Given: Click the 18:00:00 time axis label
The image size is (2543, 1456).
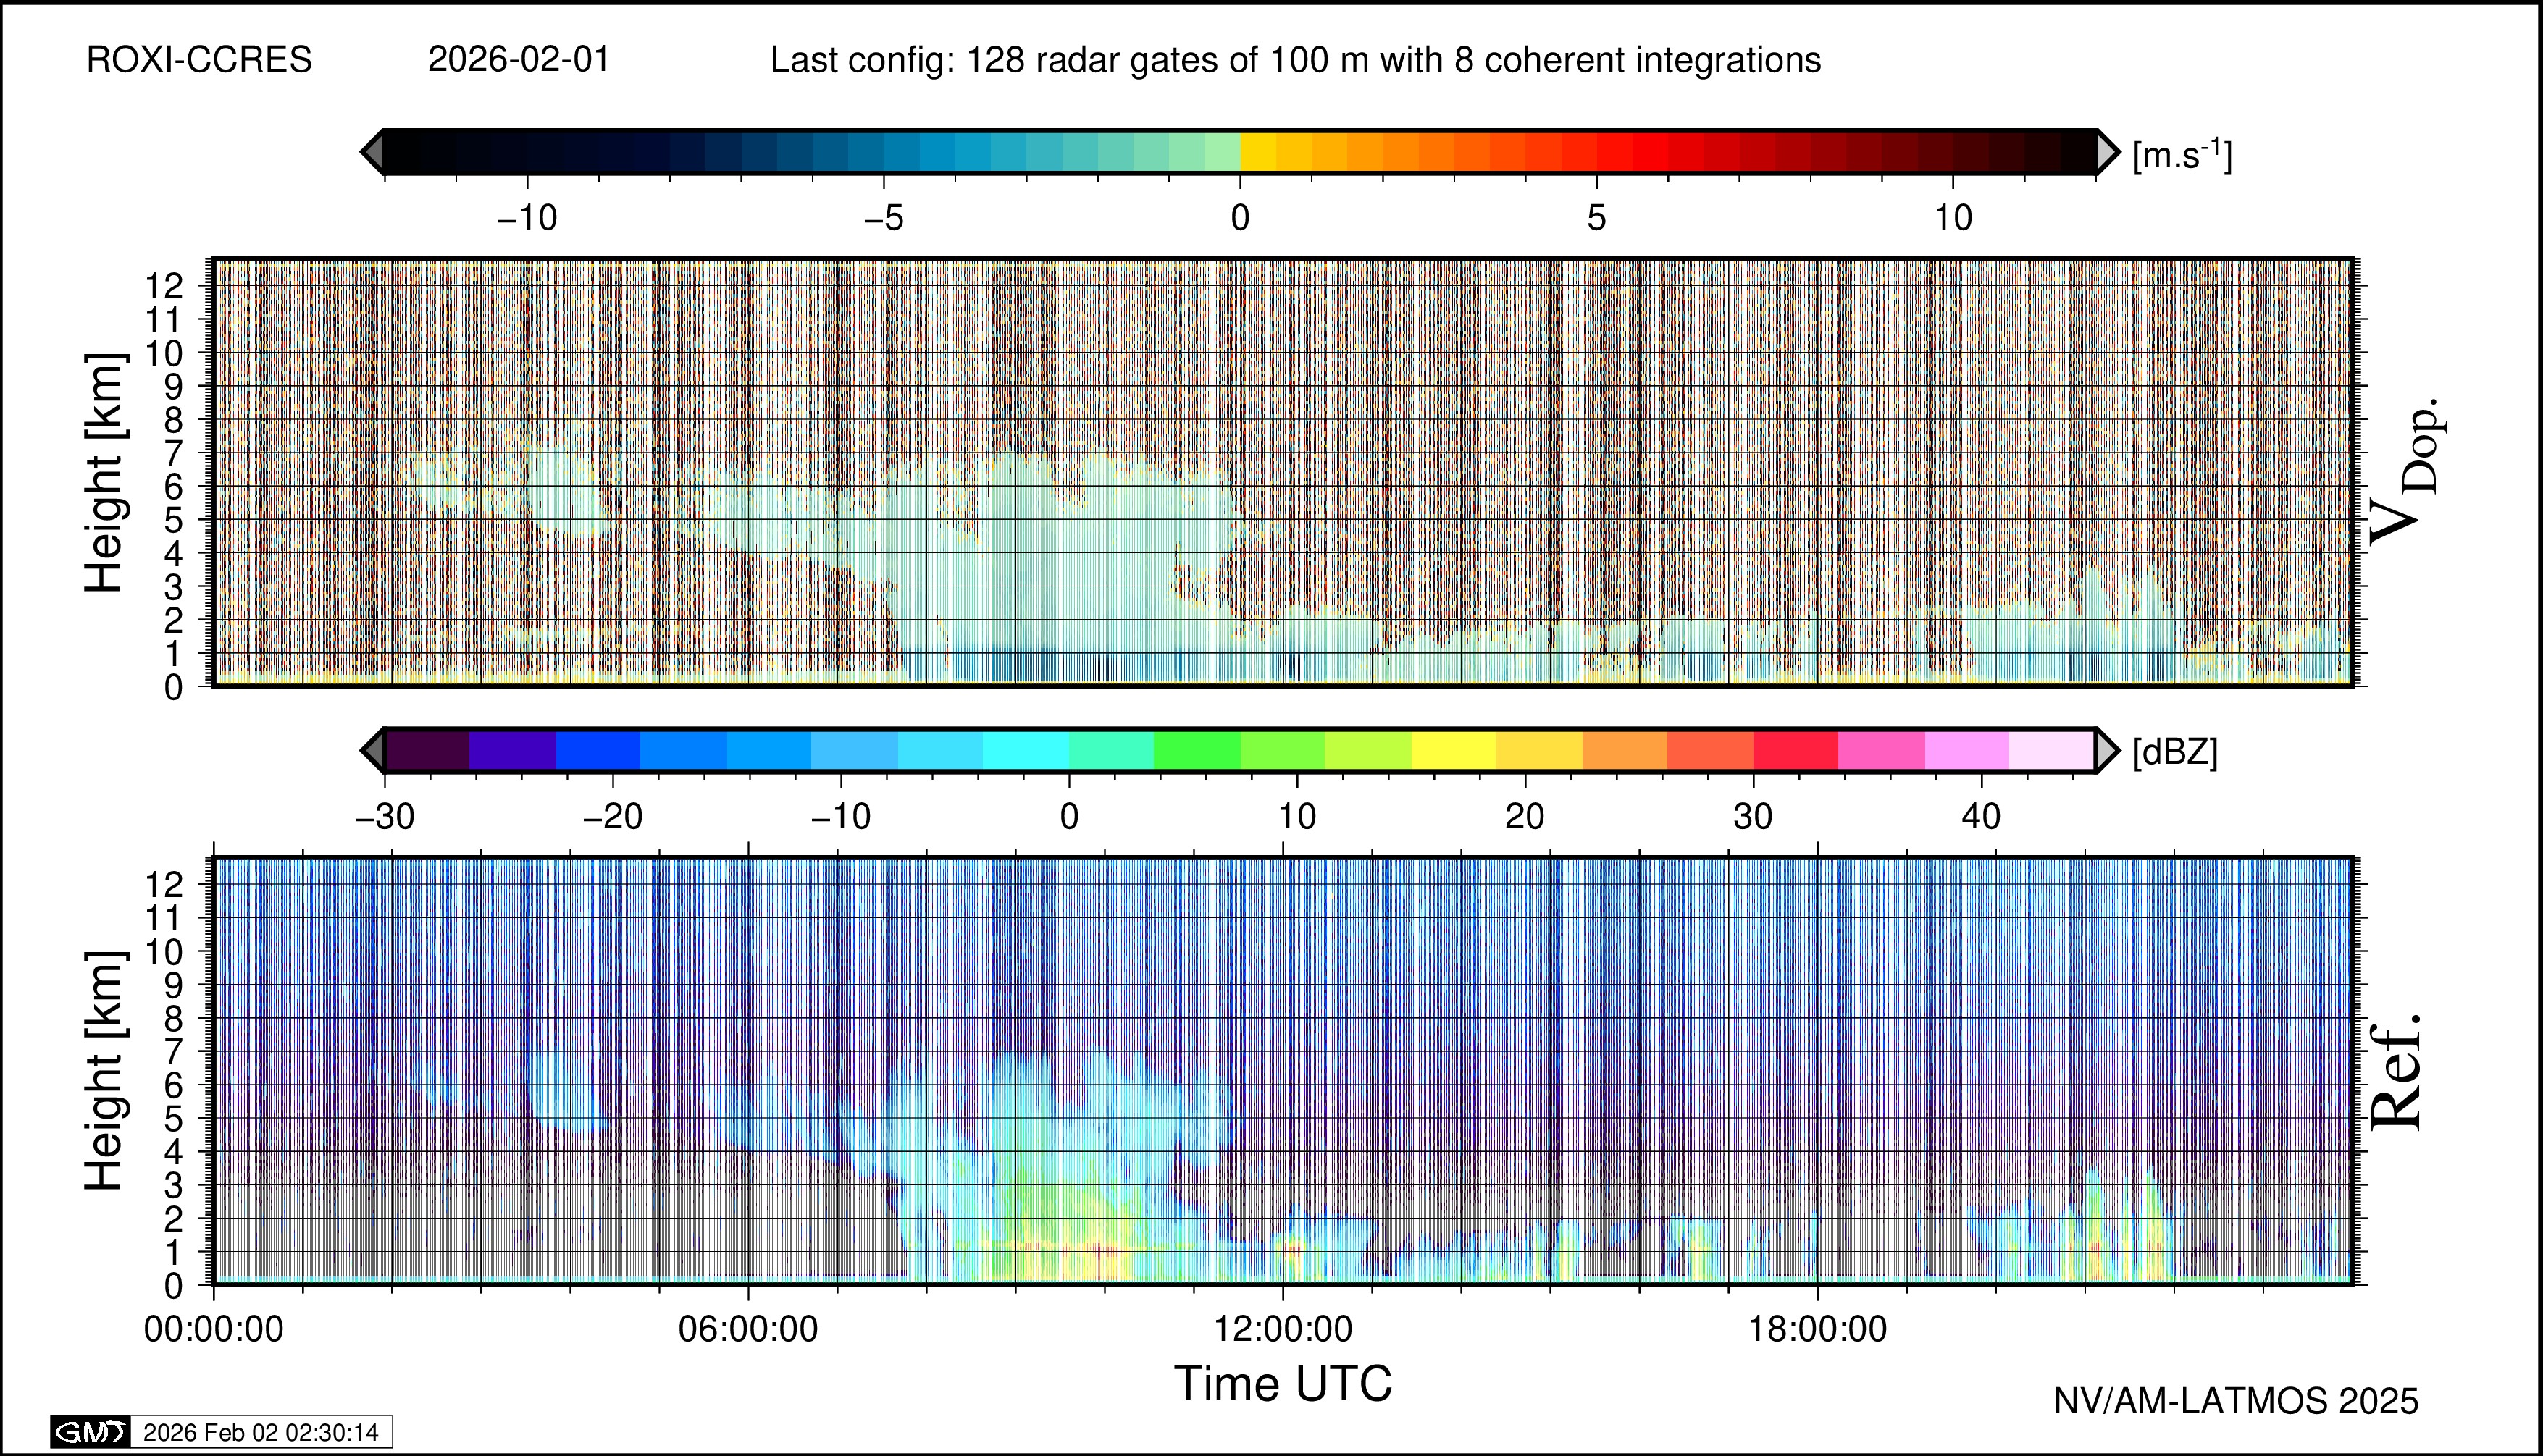Looking at the screenshot, I should 1817,1329.
